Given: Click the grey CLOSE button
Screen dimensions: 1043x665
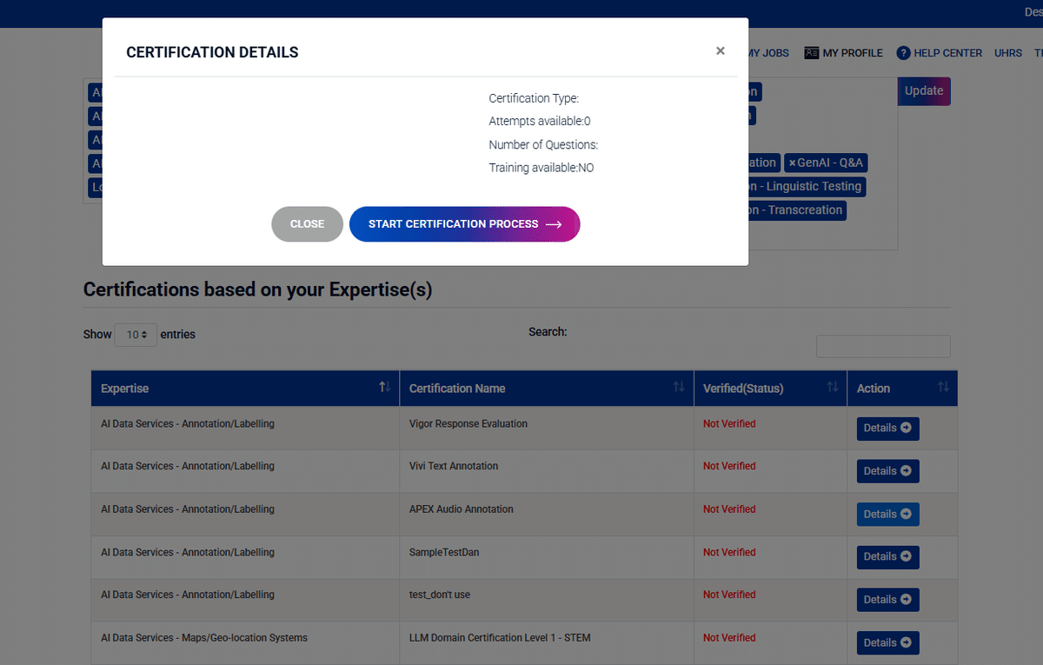Looking at the screenshot, I should point(307,224).
